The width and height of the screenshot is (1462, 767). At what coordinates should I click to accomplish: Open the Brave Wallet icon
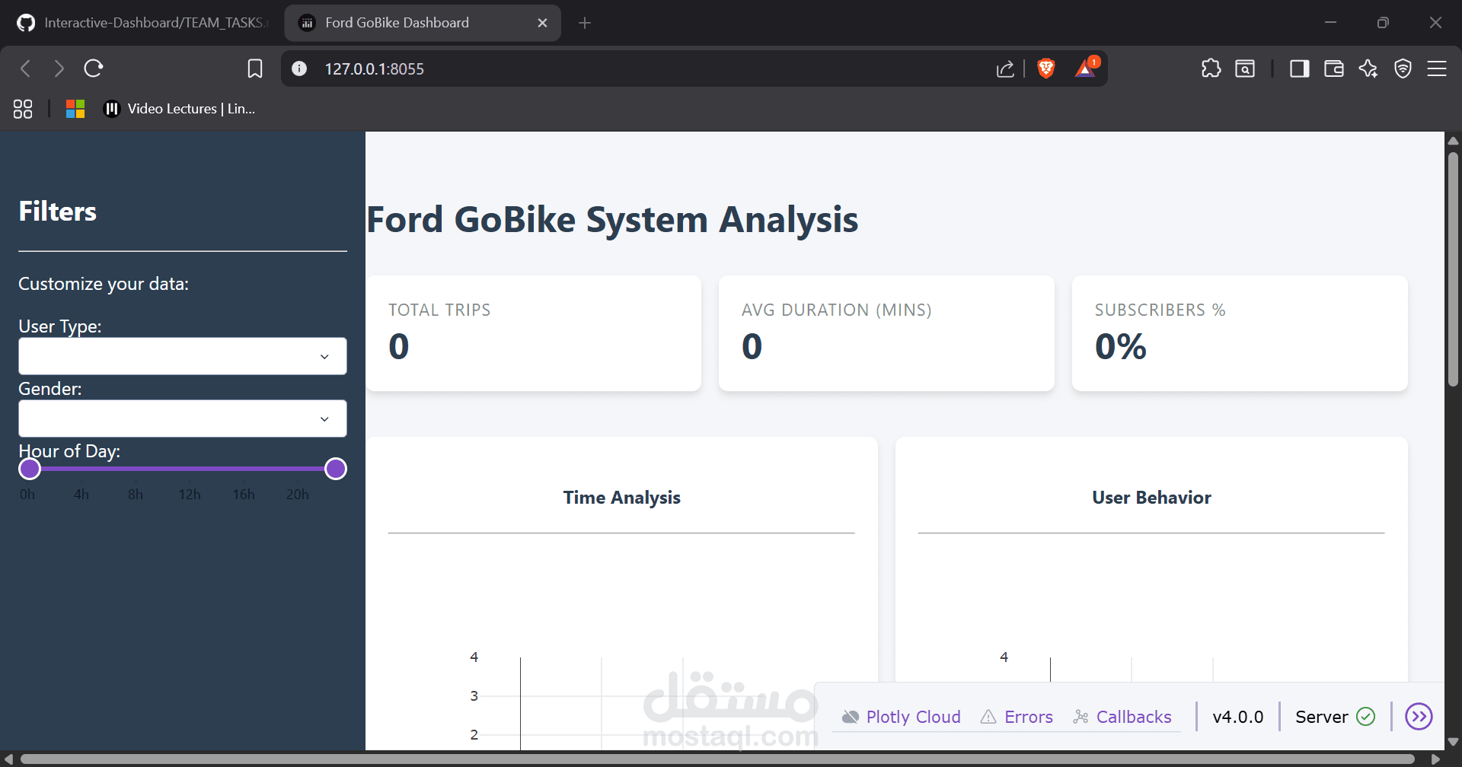pos(1333,68)
